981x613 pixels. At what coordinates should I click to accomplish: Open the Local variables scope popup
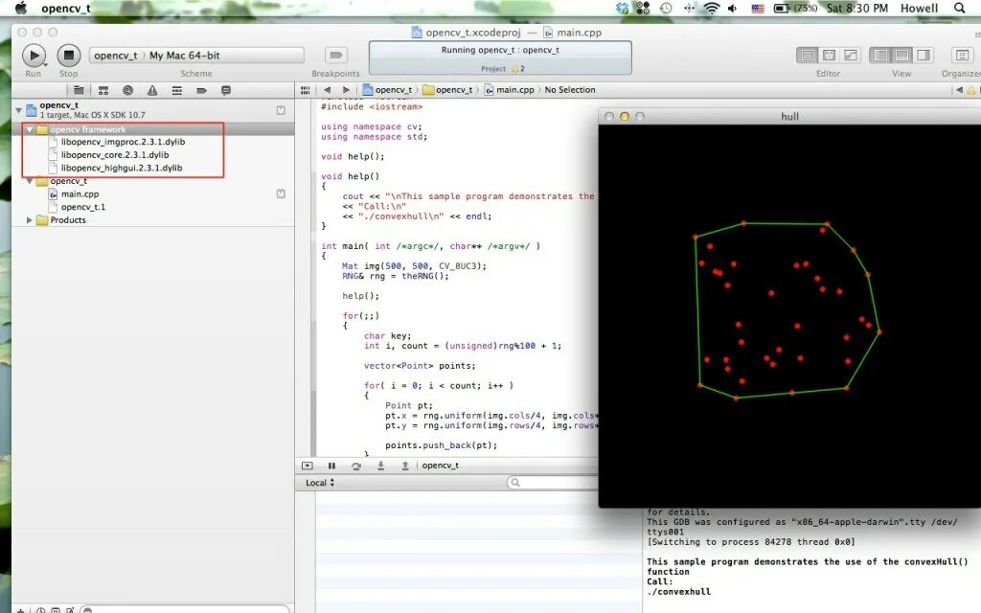(320, 483)
